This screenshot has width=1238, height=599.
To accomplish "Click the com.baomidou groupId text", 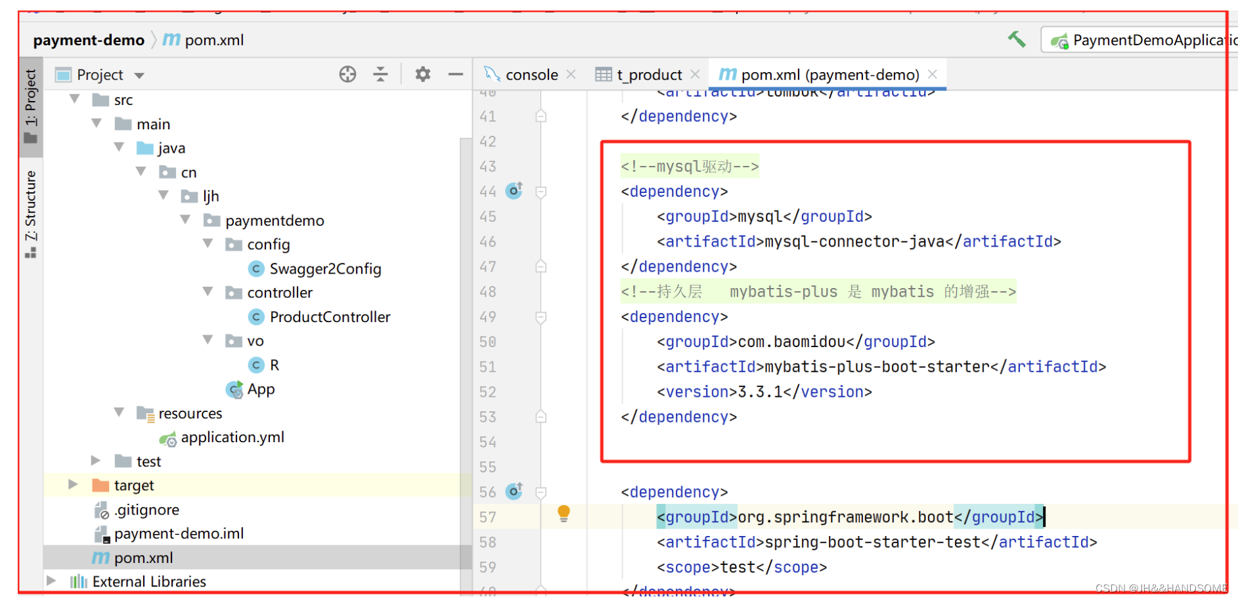I will tap(792, 342).
